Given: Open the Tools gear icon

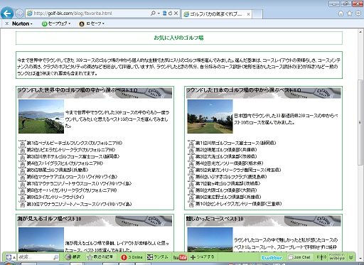Looking at the screenshot, I should click(358, 13).
